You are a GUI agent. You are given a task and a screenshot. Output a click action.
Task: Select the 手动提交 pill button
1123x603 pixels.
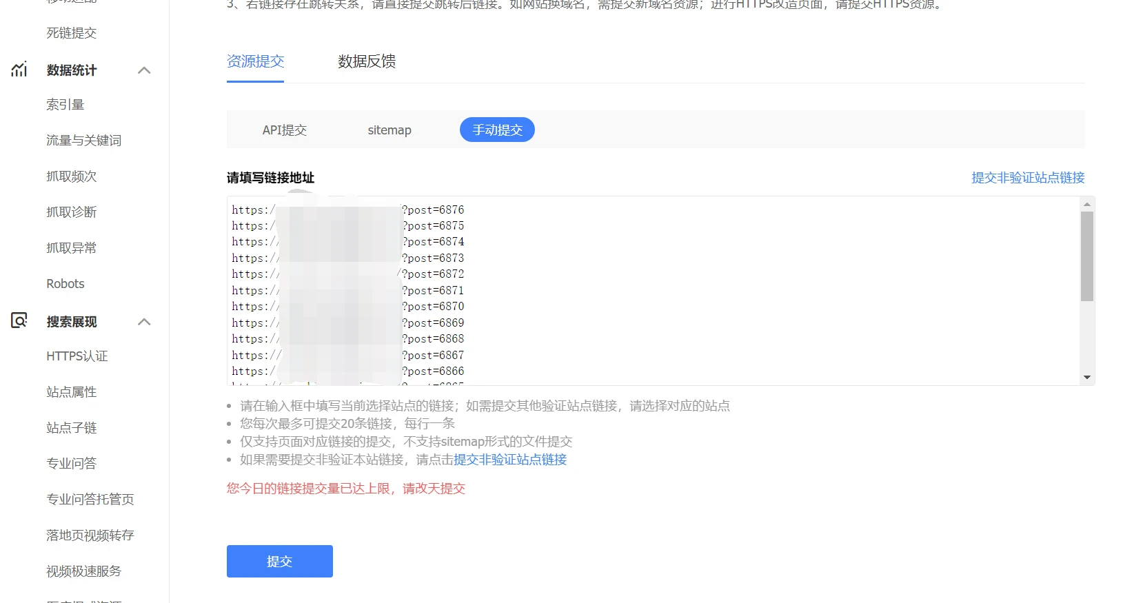click(497, 130)
